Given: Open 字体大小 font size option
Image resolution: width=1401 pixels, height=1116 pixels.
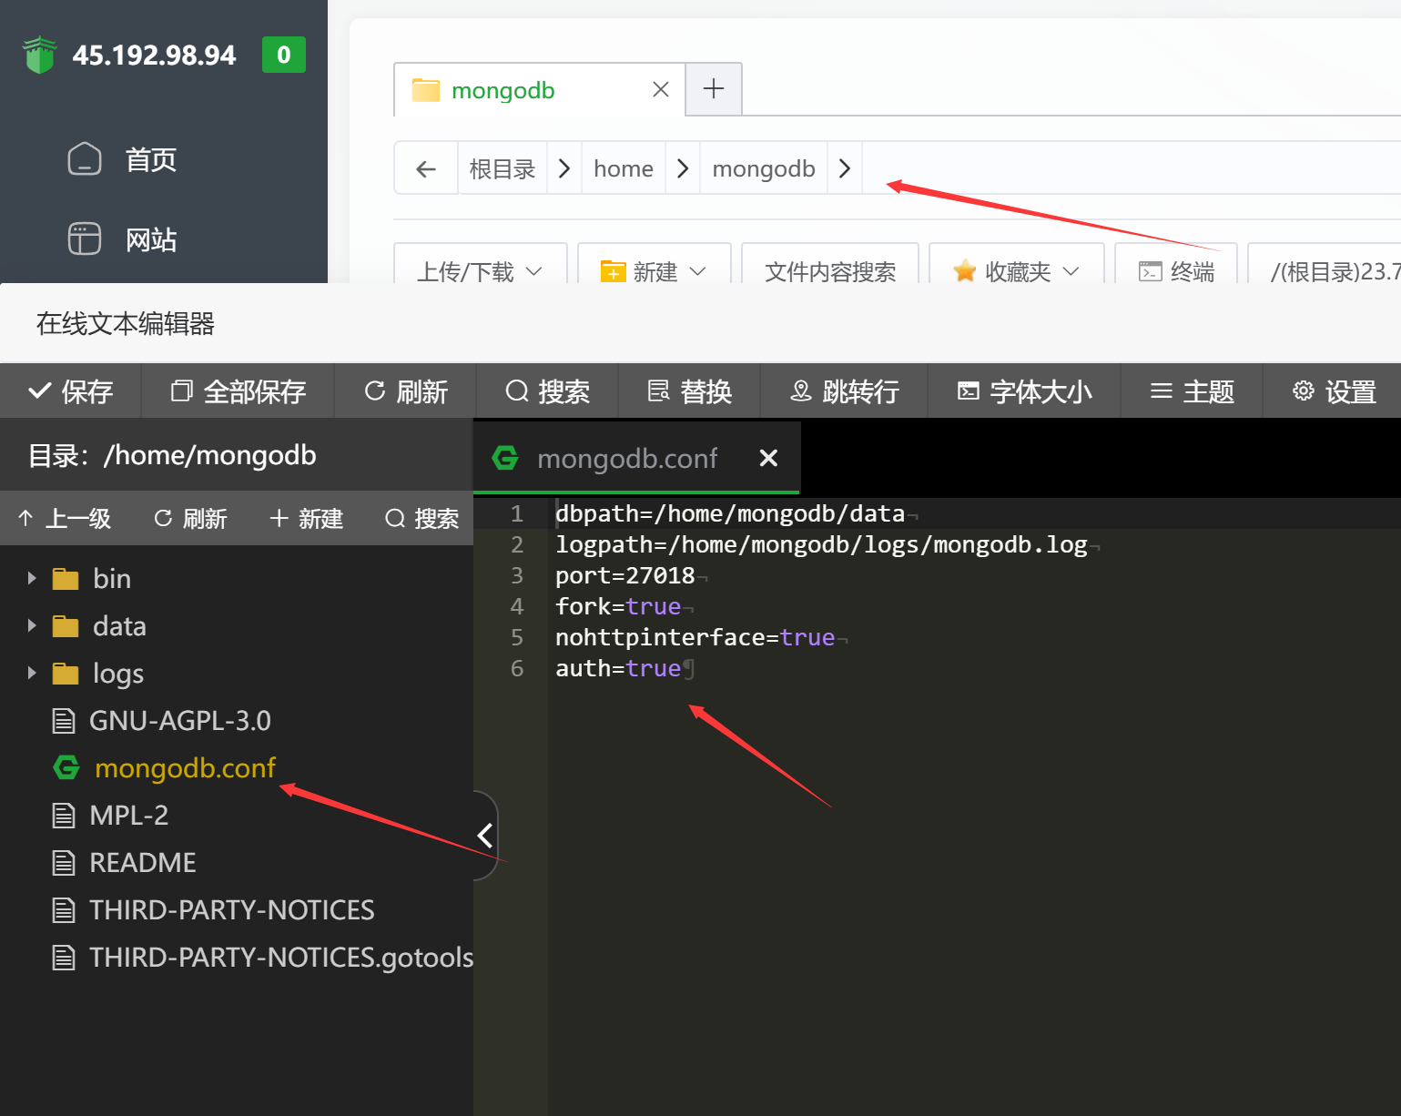Looking at the screenshot, I should click(x=1025, y=391).
